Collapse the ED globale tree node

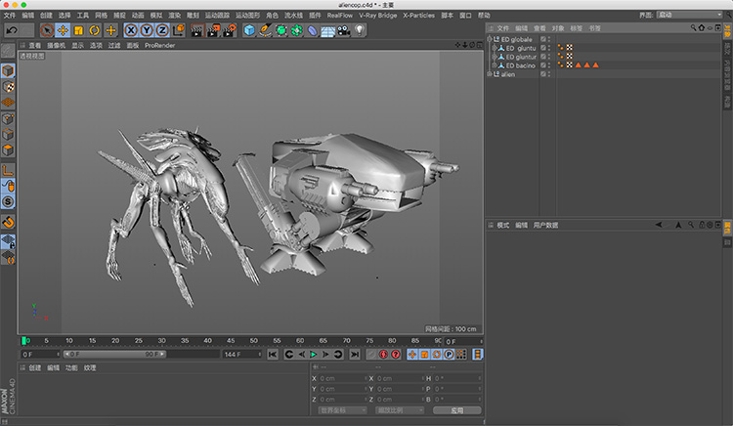point(491,40)
